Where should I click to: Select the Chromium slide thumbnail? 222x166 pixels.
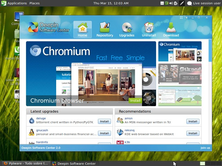180,52
